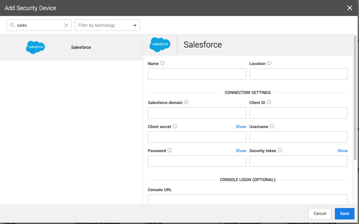Click the Client ID info icon

(269, 102)
